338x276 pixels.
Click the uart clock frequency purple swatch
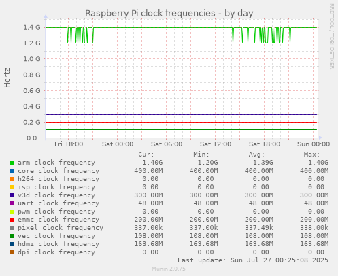click(x=12, y=203)
